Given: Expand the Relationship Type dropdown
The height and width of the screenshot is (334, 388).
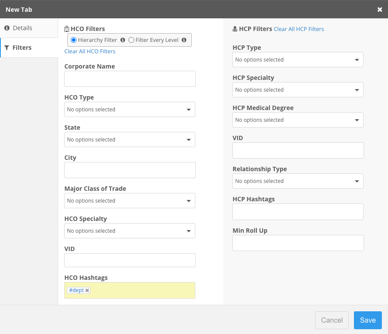Looking at the screenshot, I should [x=298, y=181].
